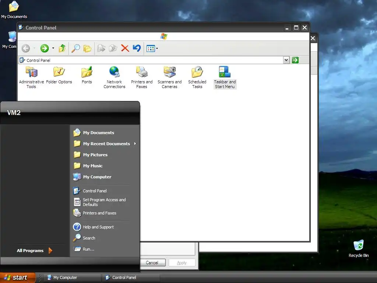
Task: Click the Back toolbar arrow
Action: pyautogui.click(x=26, y=48)
